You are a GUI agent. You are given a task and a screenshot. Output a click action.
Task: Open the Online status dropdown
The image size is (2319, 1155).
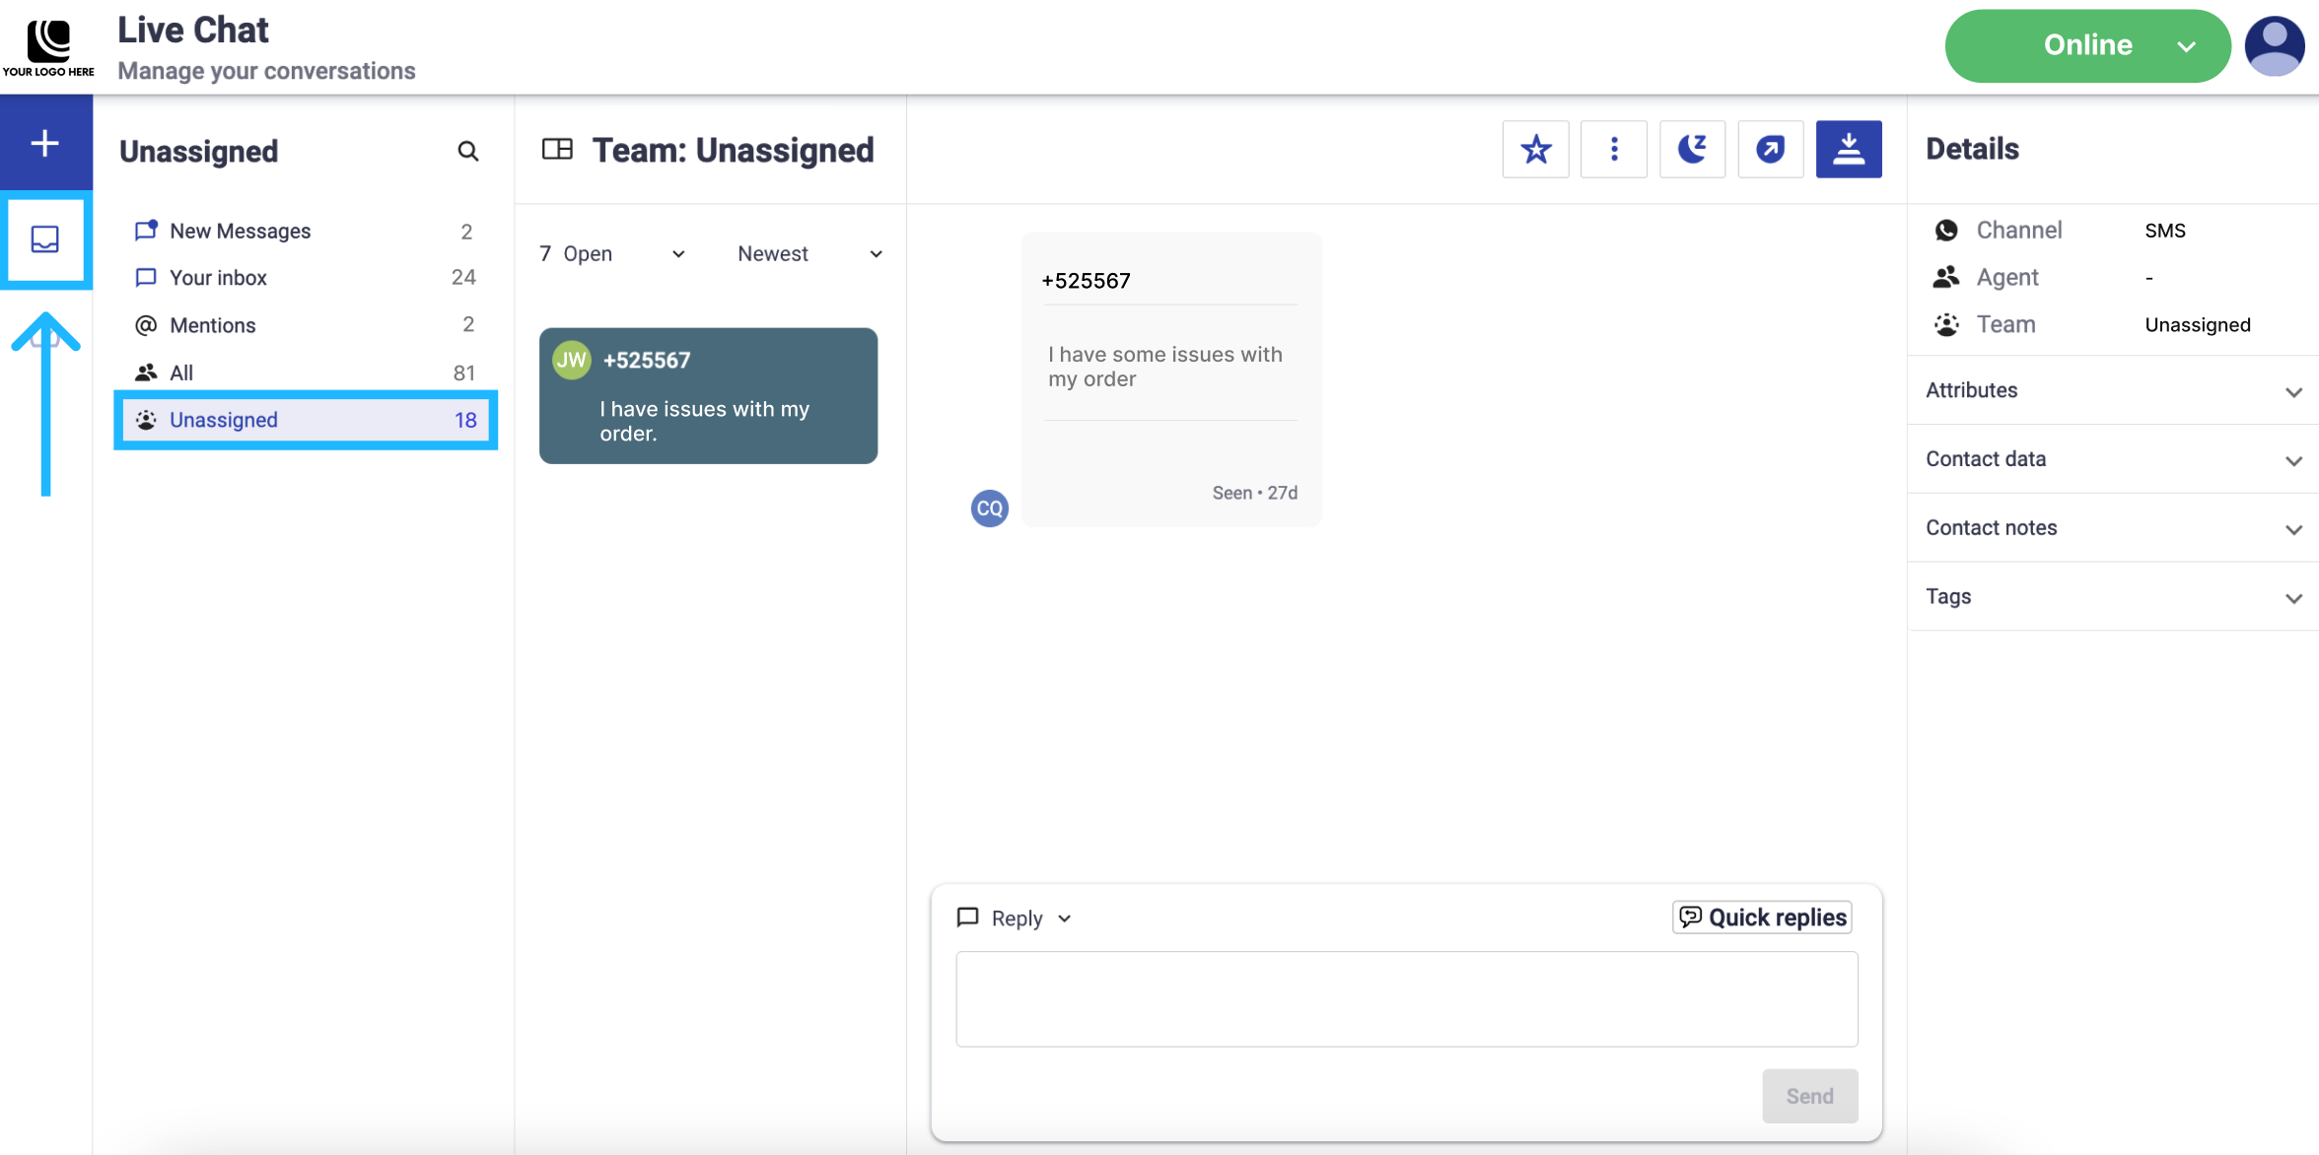[2087, 45]
